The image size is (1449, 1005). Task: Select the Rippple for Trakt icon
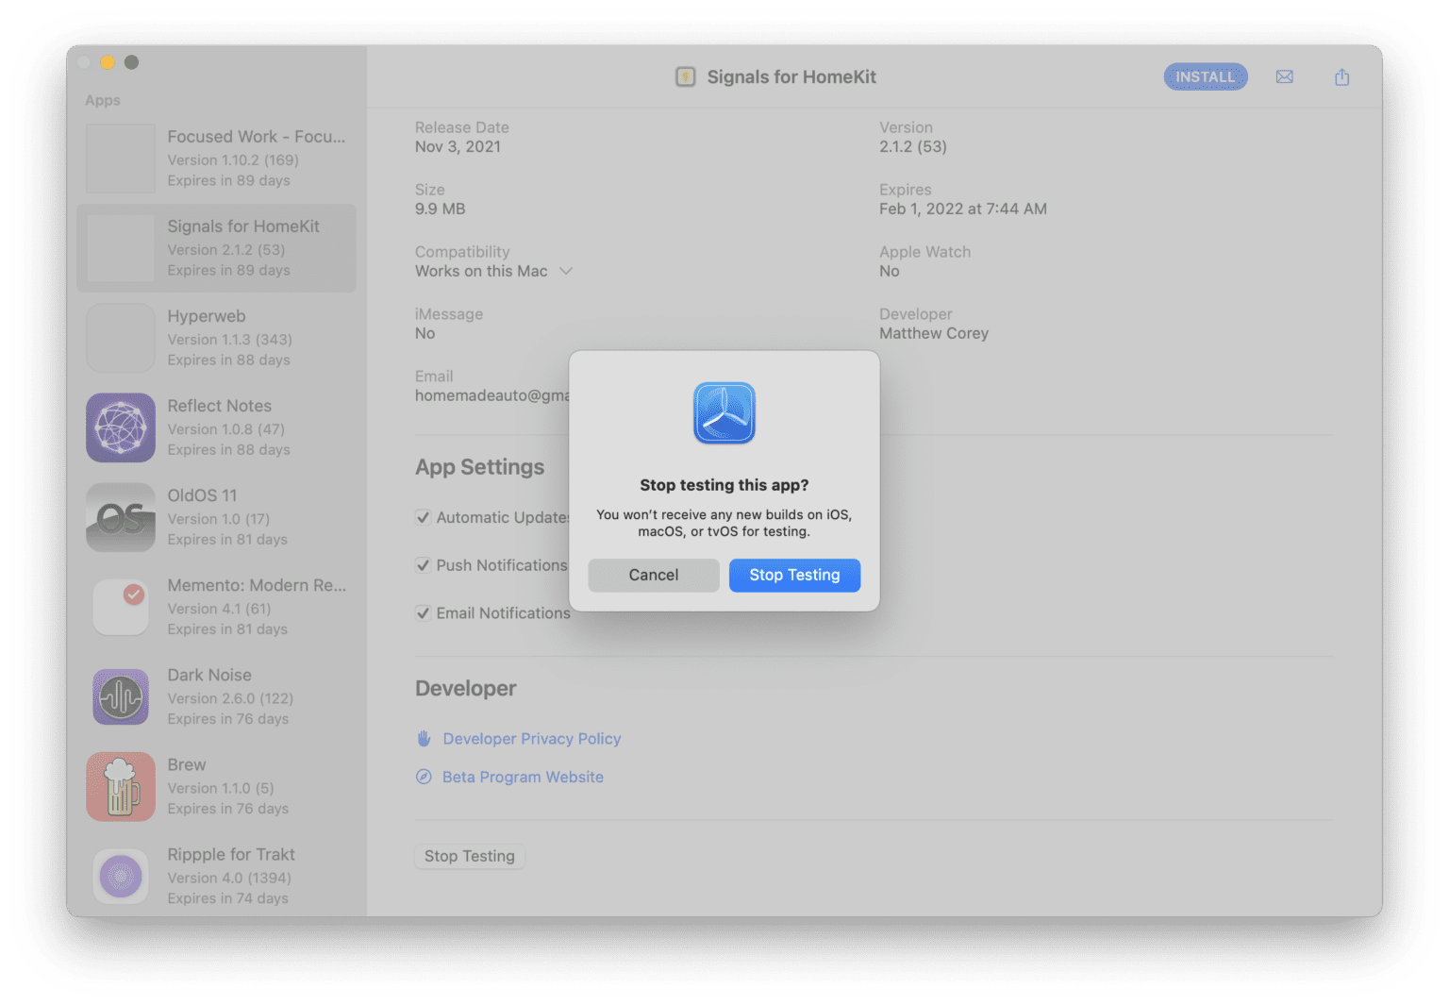120,876
